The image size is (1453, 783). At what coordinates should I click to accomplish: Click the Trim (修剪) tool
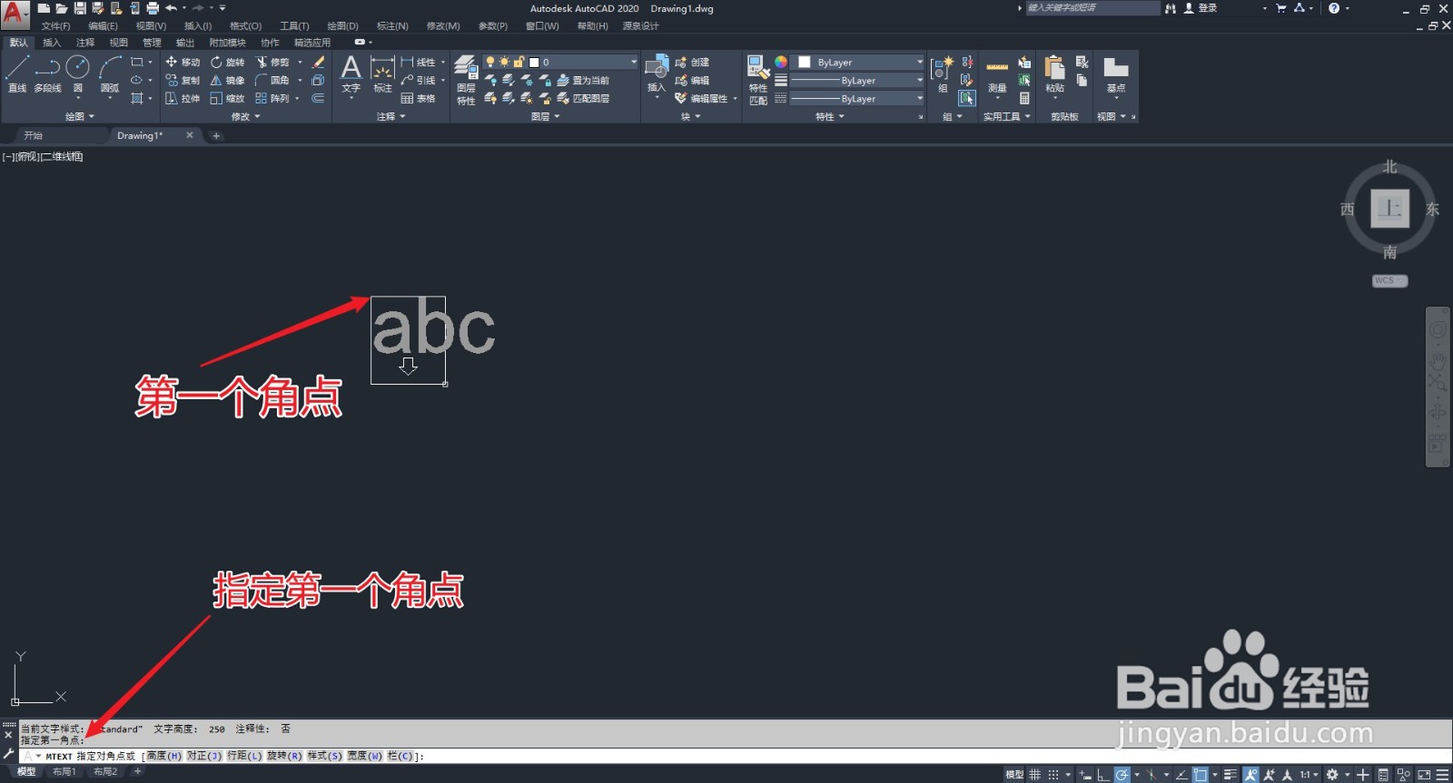[x=272, y=62]
